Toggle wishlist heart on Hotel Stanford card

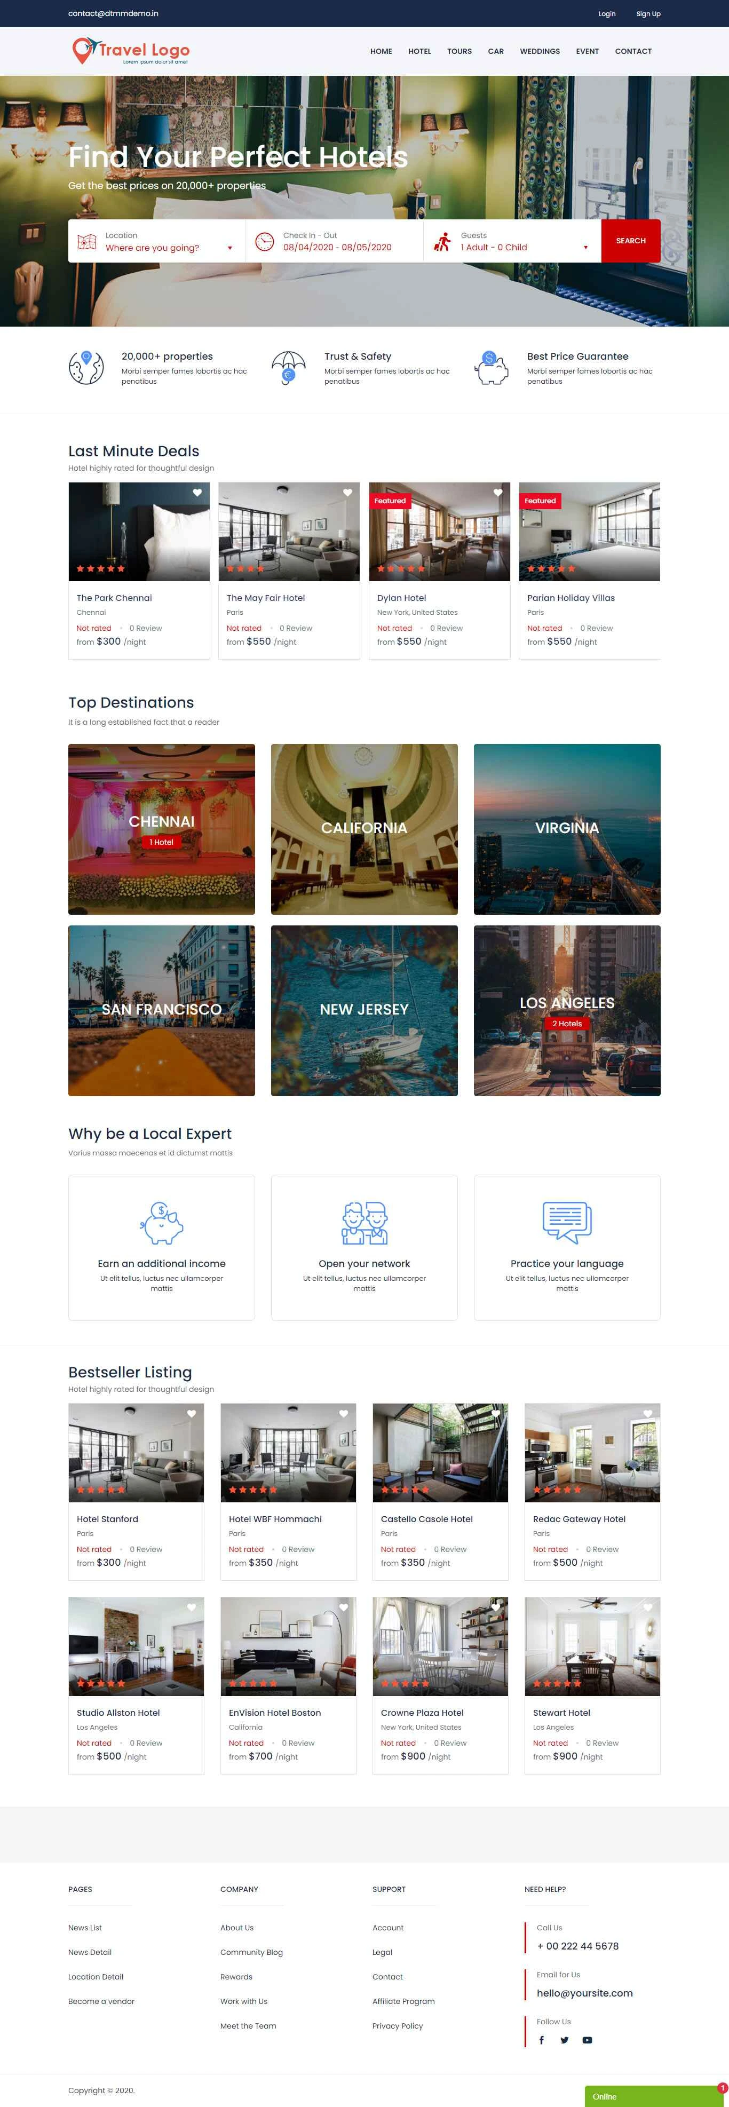(x=192, y=1413)
